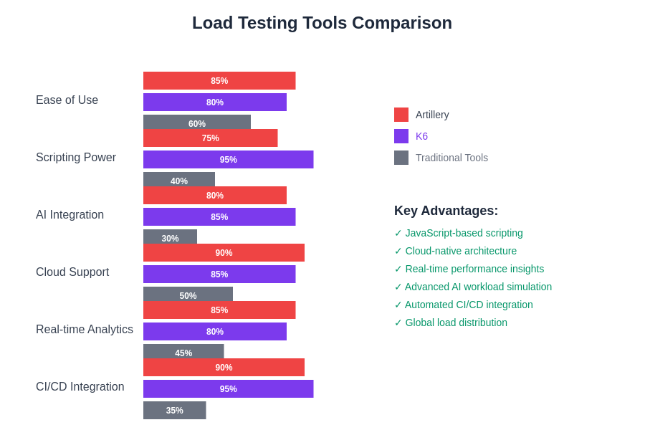Click the red Artillery legend swatch
The image size is (645, 430).
pyautogui.click(x=401, y=115)
